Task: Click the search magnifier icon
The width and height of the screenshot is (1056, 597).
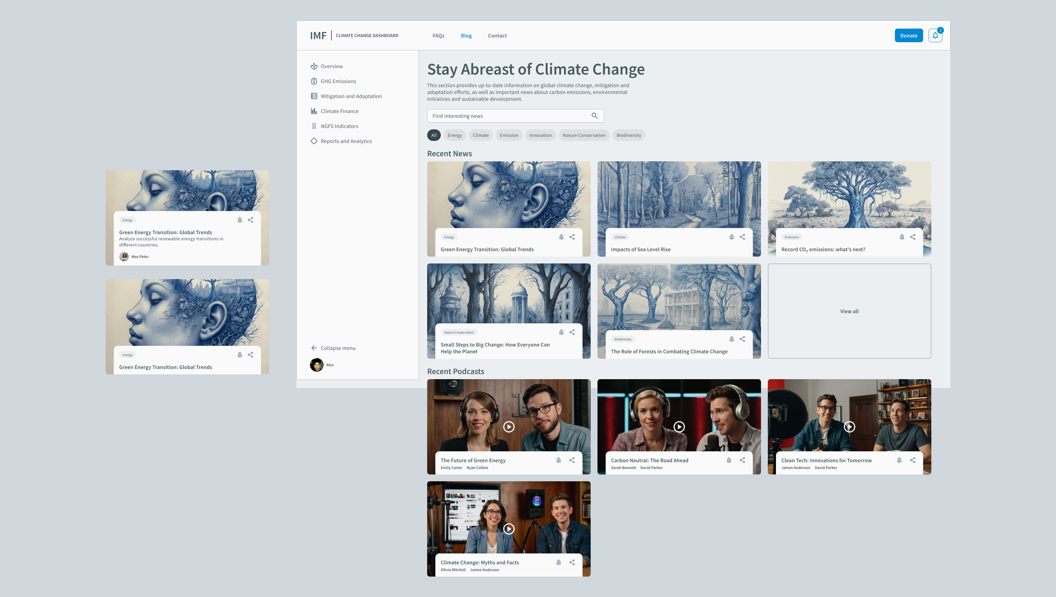Action: [x=594, y=116]
